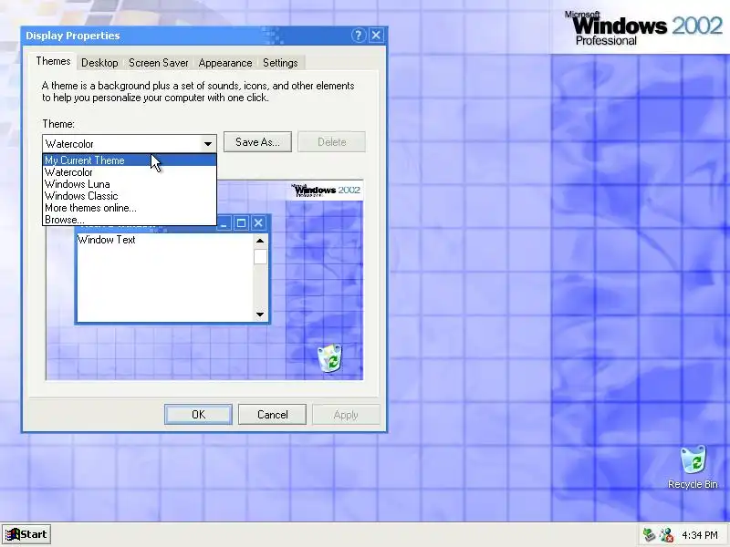The height and width of the screenshot is (547, 730).
Task: Click the 4:34 PM taskbar clock
Action: [x=699, y=535]
